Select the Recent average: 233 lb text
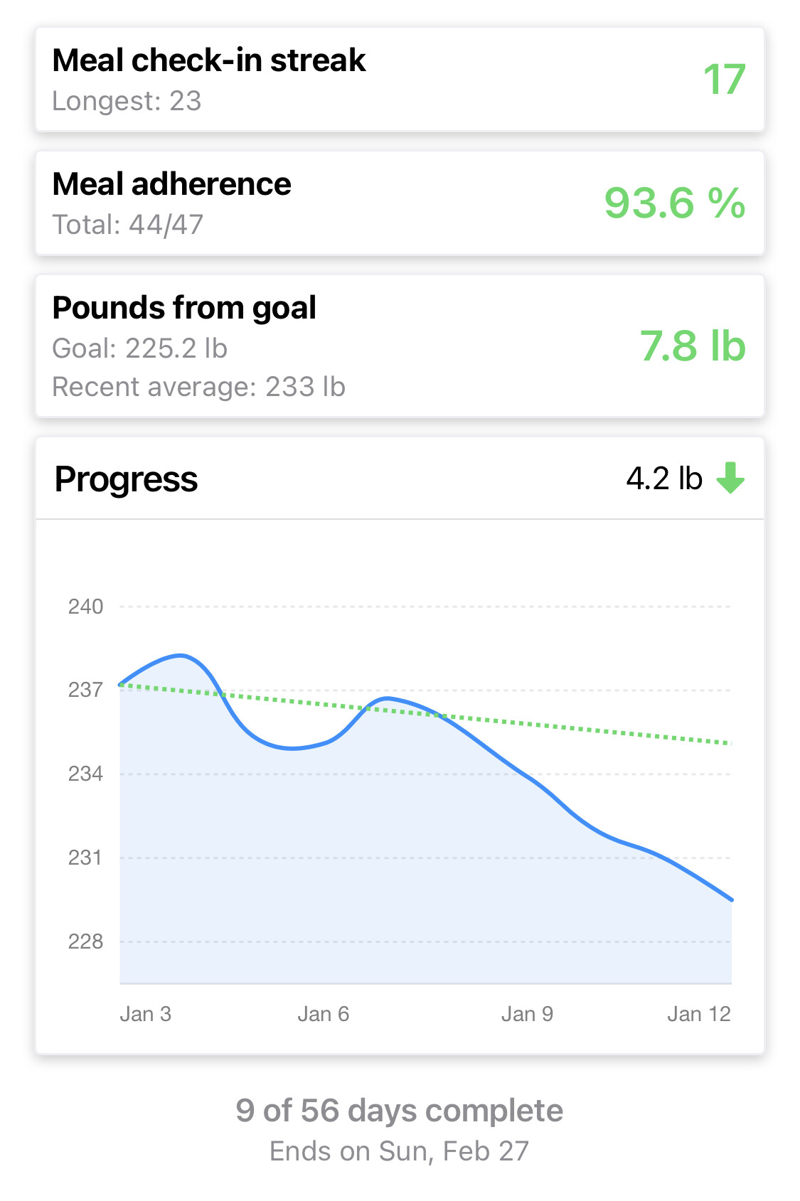This screenshot has width=800, height=1201. [198, 387]
